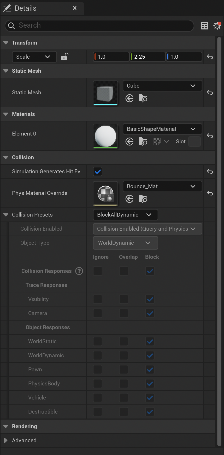Open the Collision Enabled dropdown
224x455 pixels.
coord(148,229)
